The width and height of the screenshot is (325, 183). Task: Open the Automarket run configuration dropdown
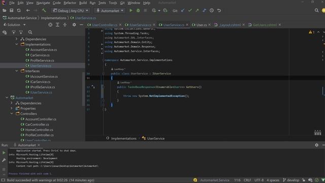point(110,11)
